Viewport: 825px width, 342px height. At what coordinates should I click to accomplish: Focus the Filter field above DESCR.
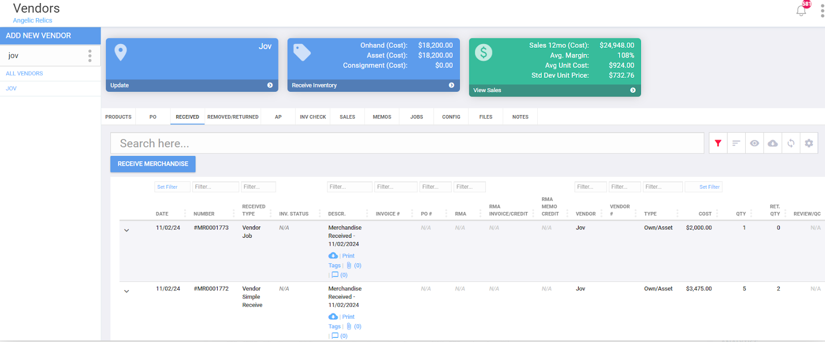point(349,187)
